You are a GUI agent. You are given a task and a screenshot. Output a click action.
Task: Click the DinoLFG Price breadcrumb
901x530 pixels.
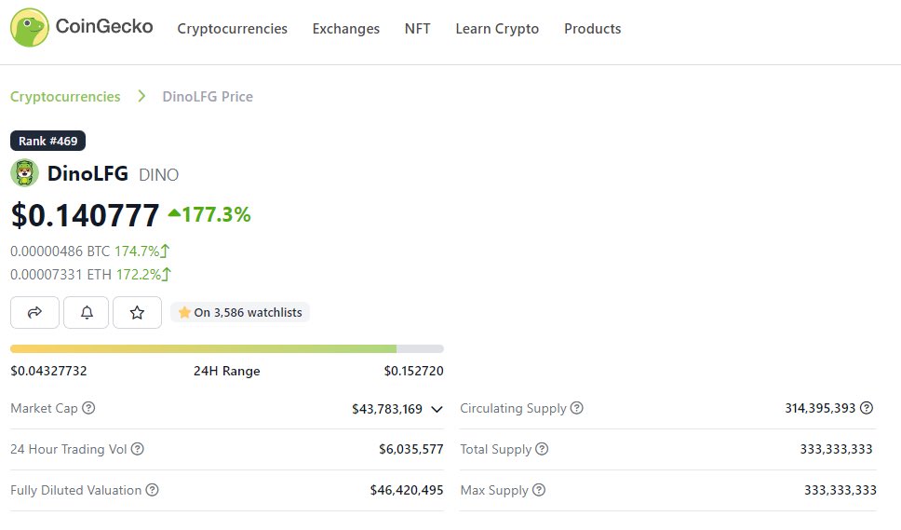[x=208, y=97]
